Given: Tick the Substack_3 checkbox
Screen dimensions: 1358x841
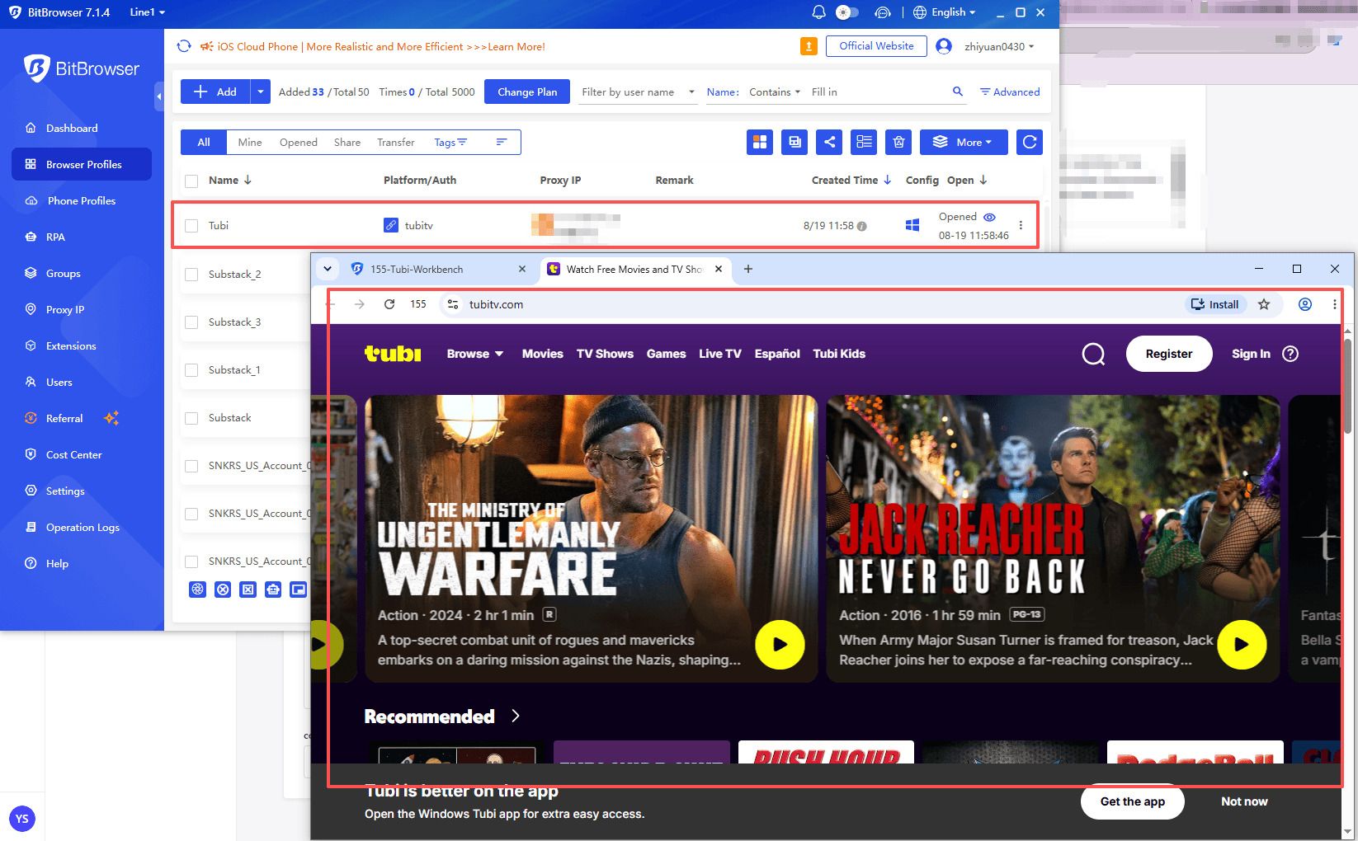Looking at the screenshot, I should [191, 322].
